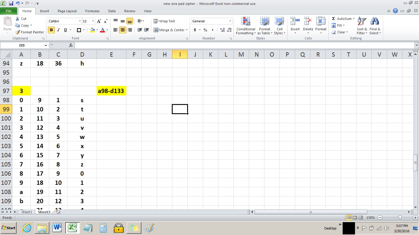Open the General number format dropdown

[x=230, y=21]
